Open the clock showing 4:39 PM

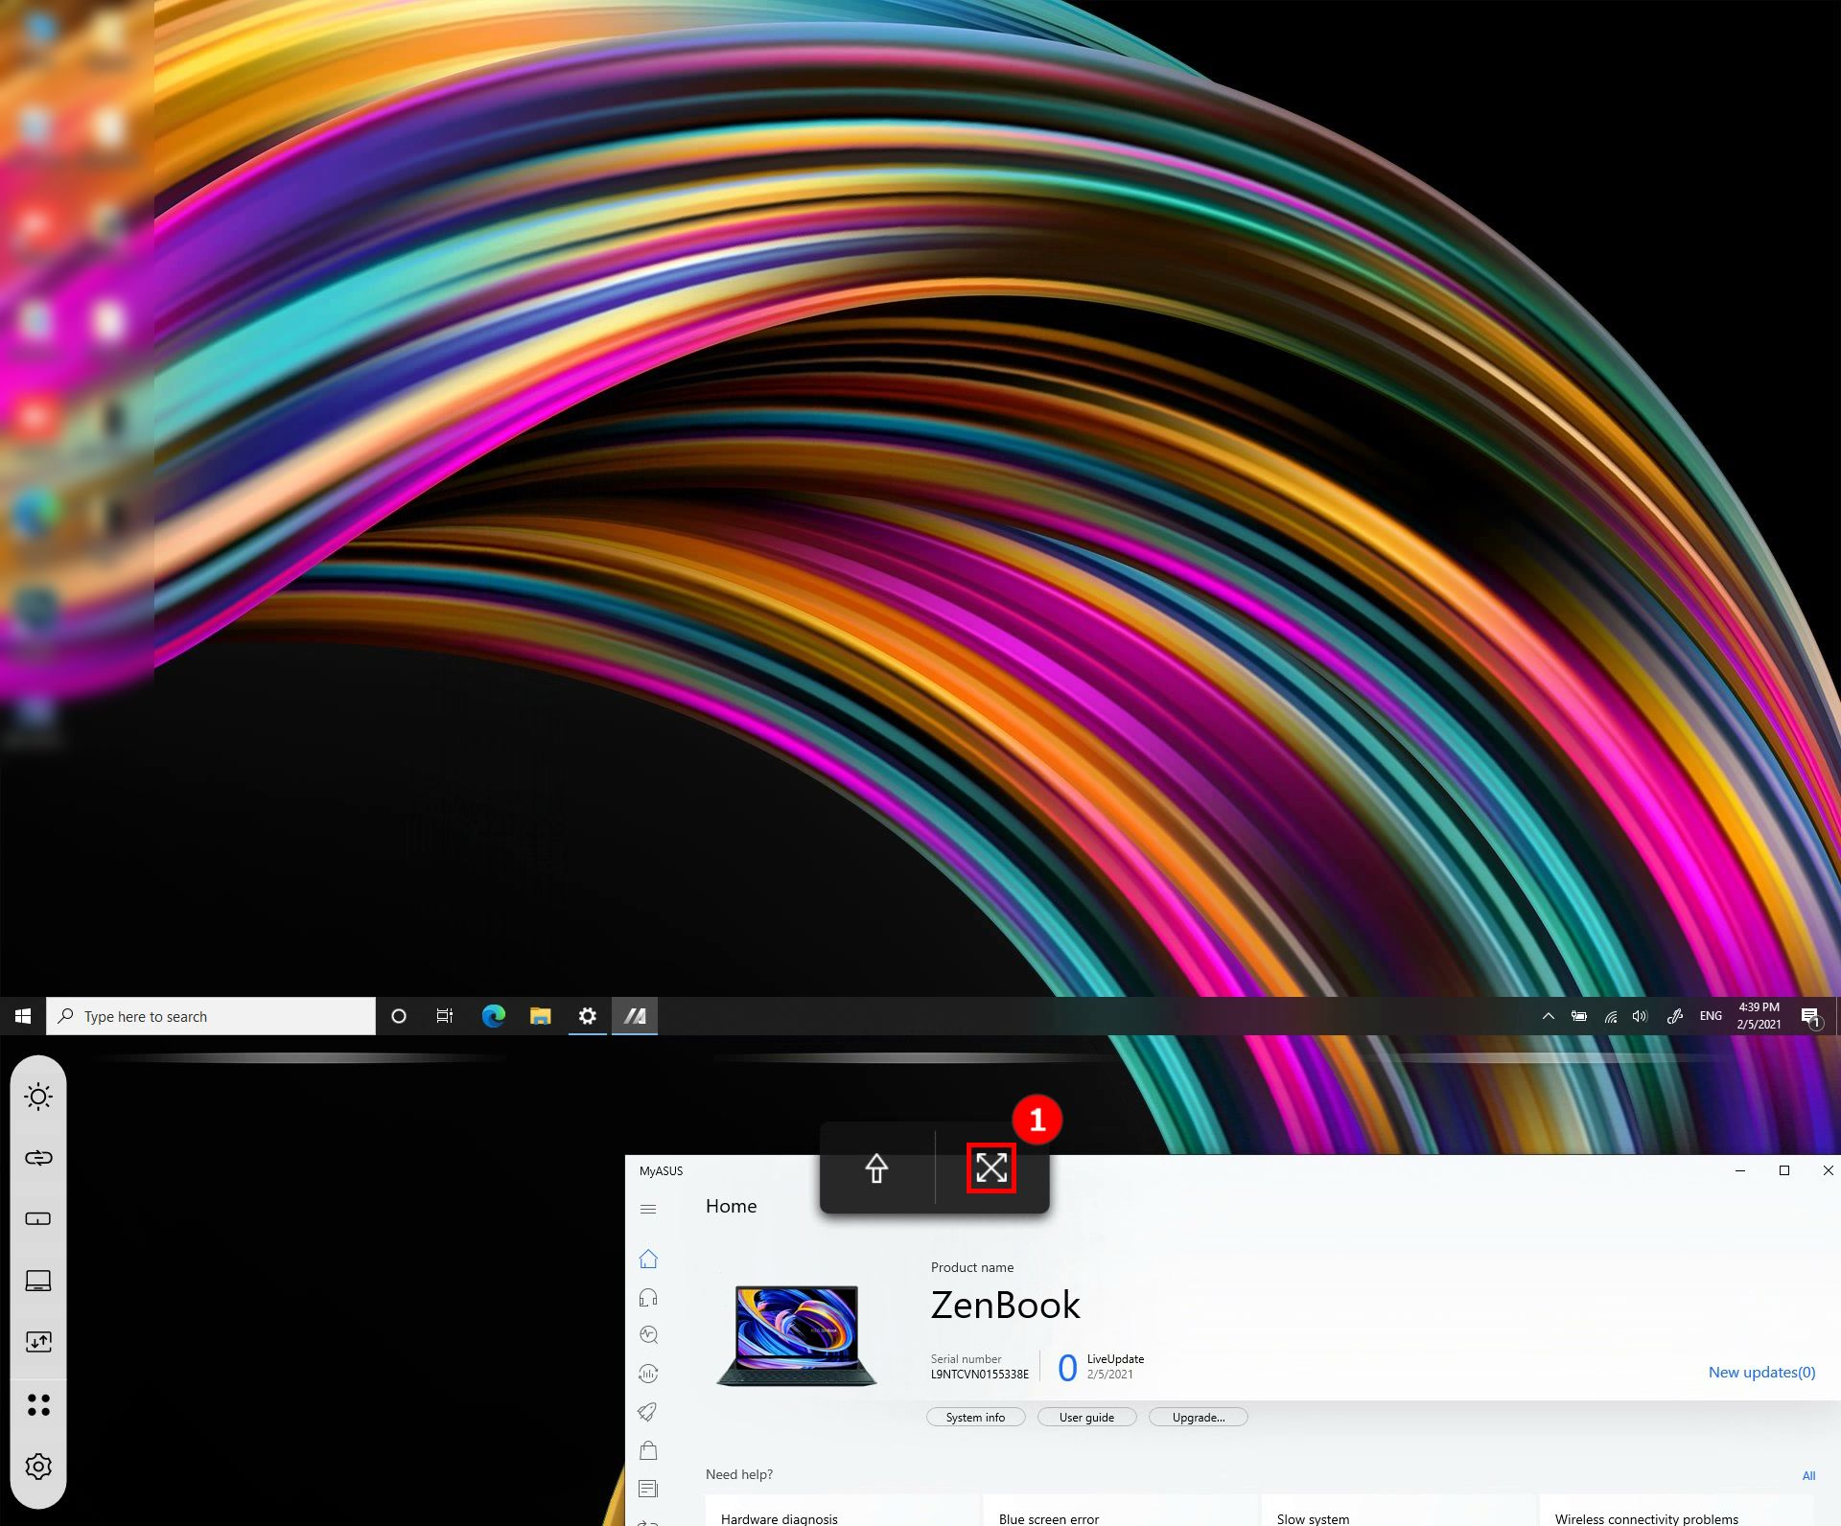click(1759, 1016)
